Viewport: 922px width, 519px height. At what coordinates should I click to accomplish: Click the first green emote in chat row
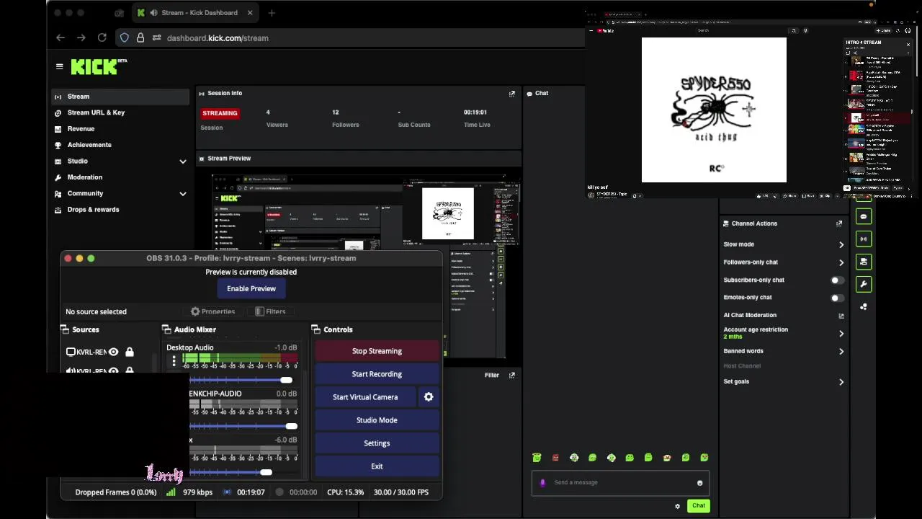tap(537, 458)
